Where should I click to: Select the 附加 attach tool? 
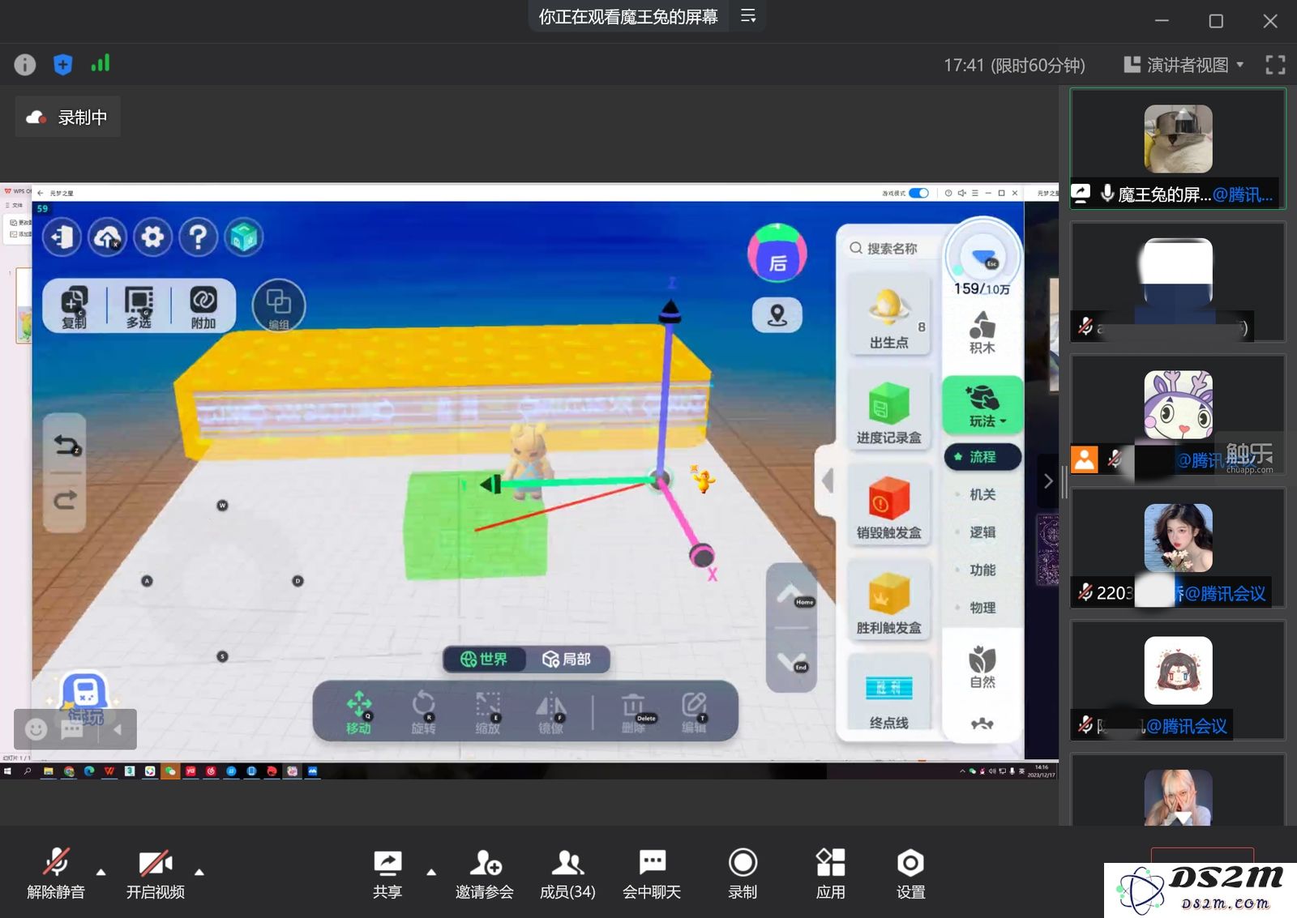coord(203,307)
